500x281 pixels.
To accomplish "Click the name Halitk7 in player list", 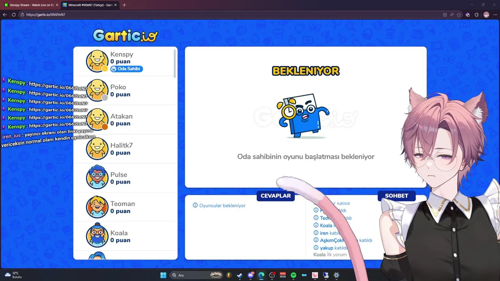I will coord(121,145).
